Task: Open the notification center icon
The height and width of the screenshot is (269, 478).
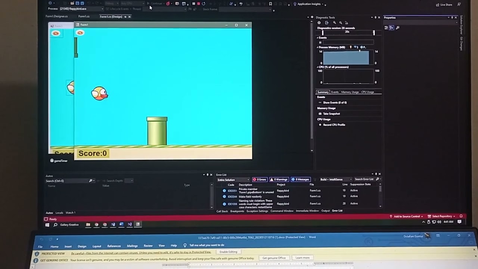Action: [x=459, y=222]
